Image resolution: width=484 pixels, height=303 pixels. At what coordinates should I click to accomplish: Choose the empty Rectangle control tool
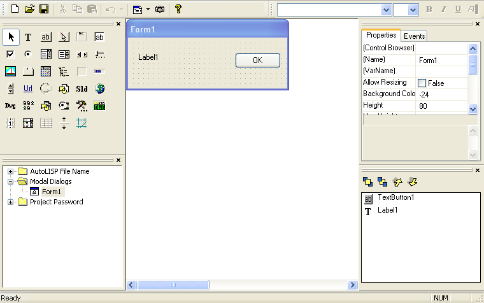pyautogui.click(x=82, y=71)
